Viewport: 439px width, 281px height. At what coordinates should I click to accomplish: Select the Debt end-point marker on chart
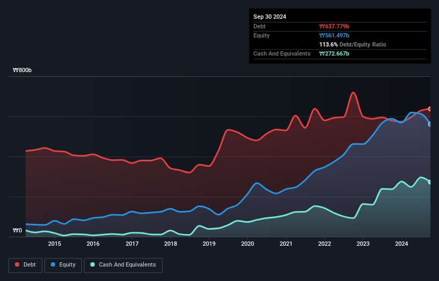pos(430,109)
